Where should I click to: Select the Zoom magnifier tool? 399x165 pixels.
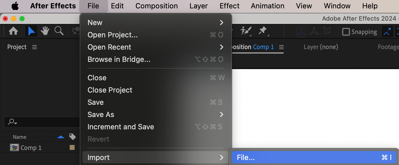[x=59, y=31]
